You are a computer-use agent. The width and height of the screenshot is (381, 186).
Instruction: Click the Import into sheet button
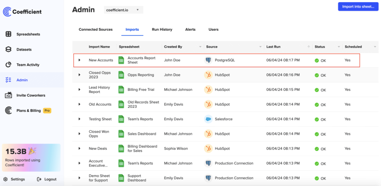[358, 7]
